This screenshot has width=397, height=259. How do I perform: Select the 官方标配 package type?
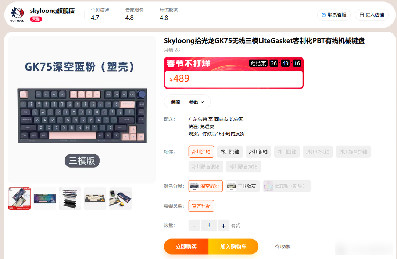click(x=201, y=206)
